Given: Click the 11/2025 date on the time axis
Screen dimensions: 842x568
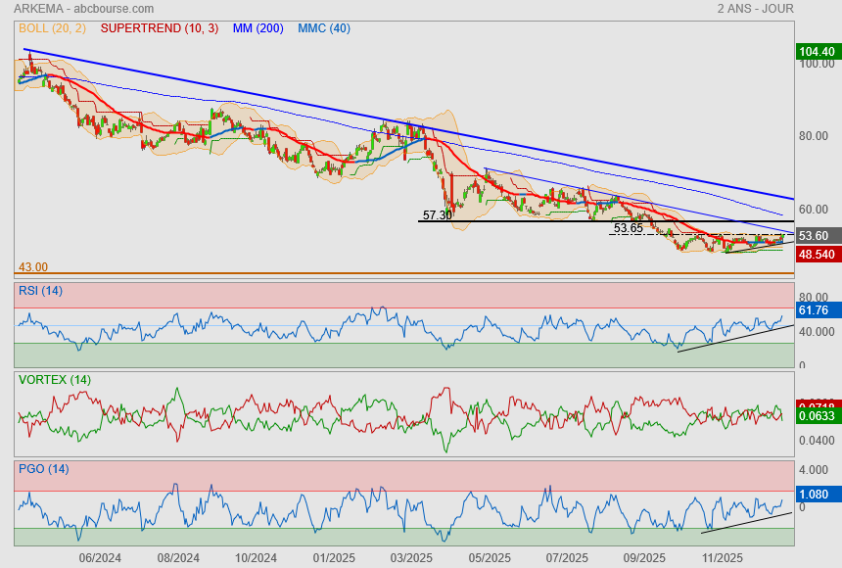Looking at the screenshot, I should pos(721,558).
